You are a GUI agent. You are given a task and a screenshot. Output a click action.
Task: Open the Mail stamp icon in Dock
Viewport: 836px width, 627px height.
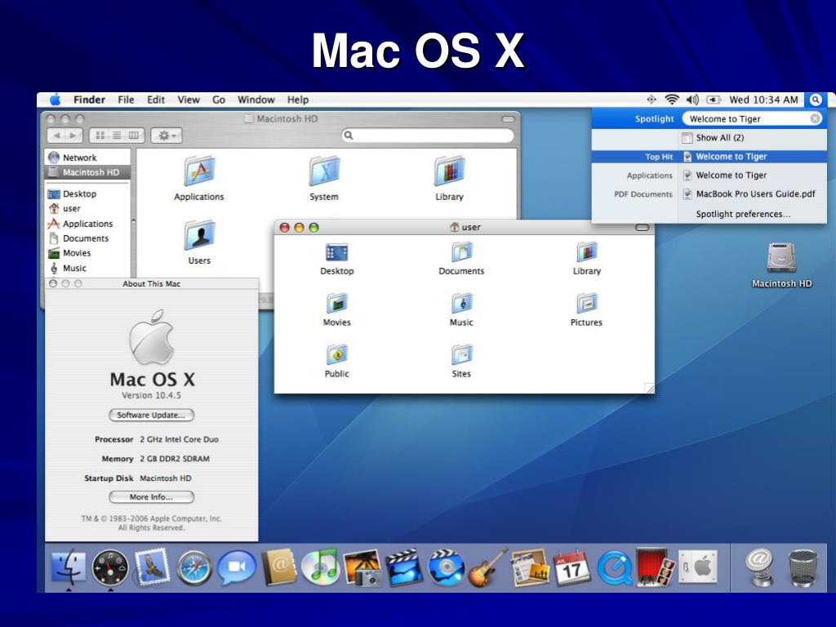[152, 567]
